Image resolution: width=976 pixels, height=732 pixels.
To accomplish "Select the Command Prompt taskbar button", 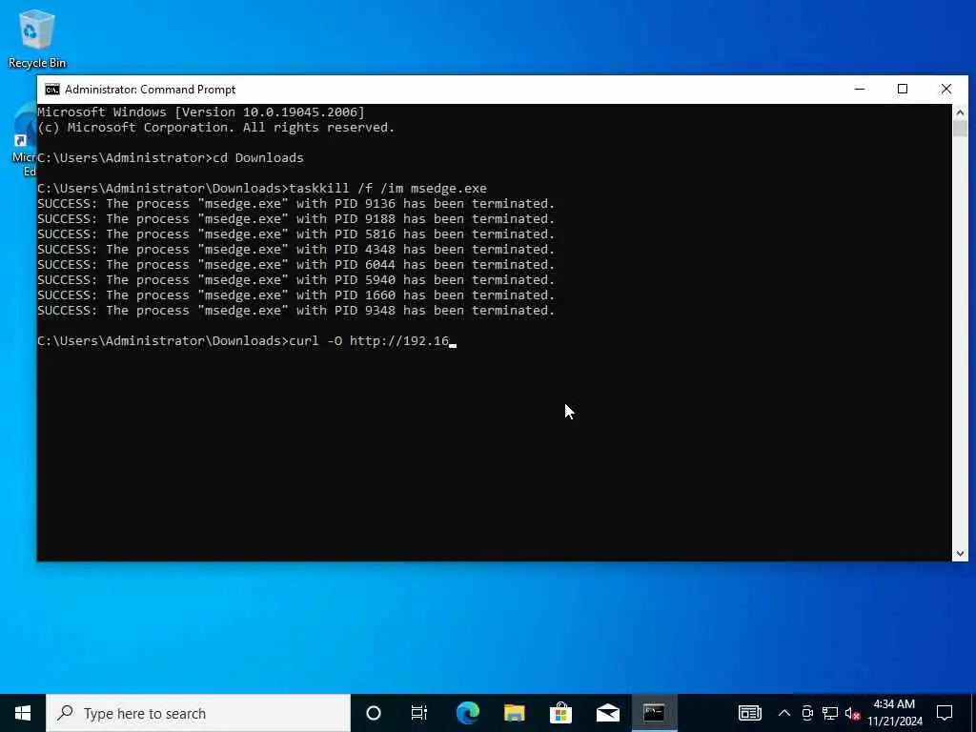I will point(654,713).
